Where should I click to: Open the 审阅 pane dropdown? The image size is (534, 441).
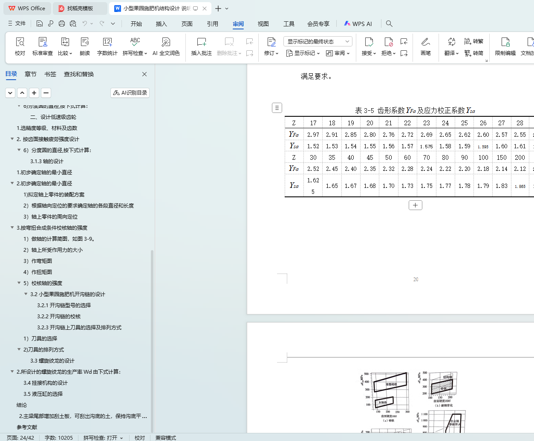tap(338, 53)
